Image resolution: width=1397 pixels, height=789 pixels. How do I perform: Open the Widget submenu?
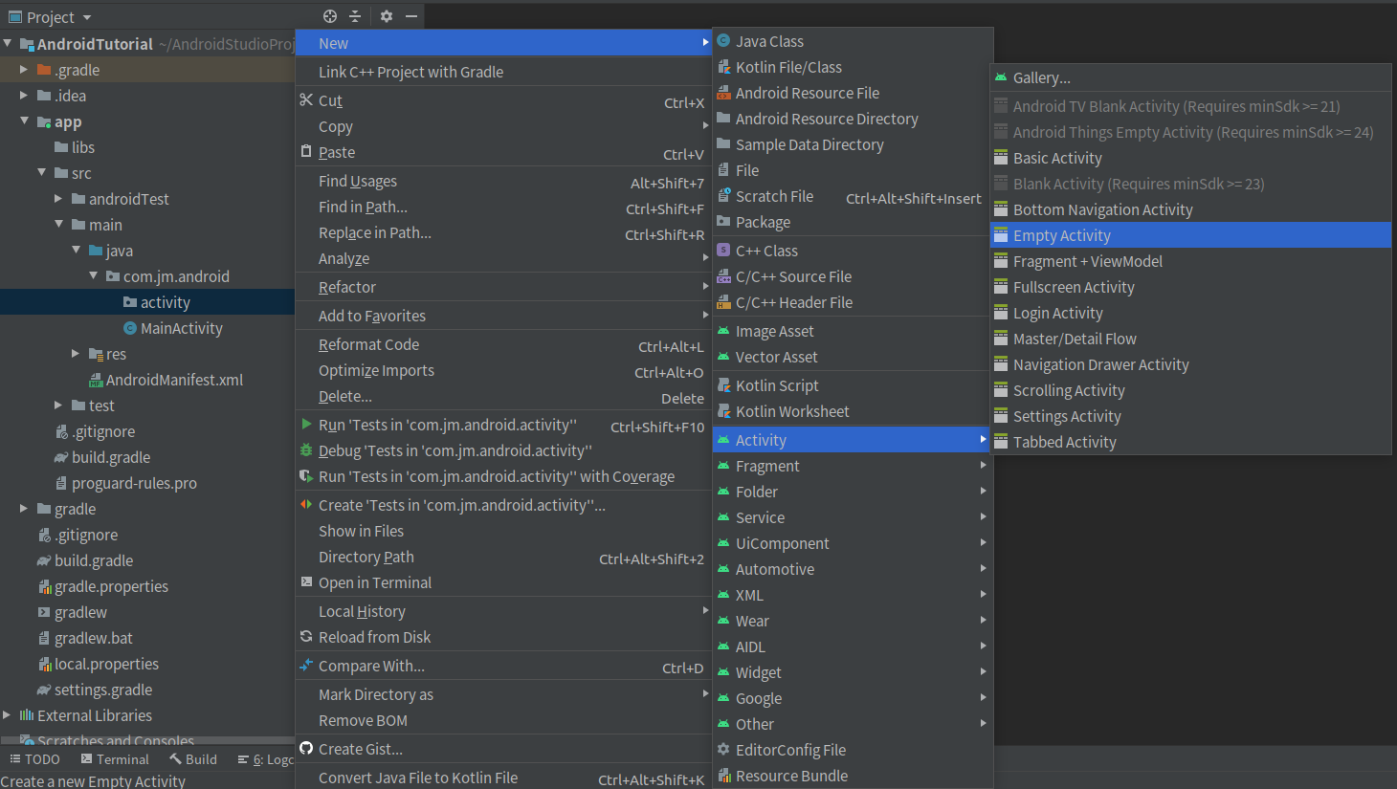click(x=853, y=672)
